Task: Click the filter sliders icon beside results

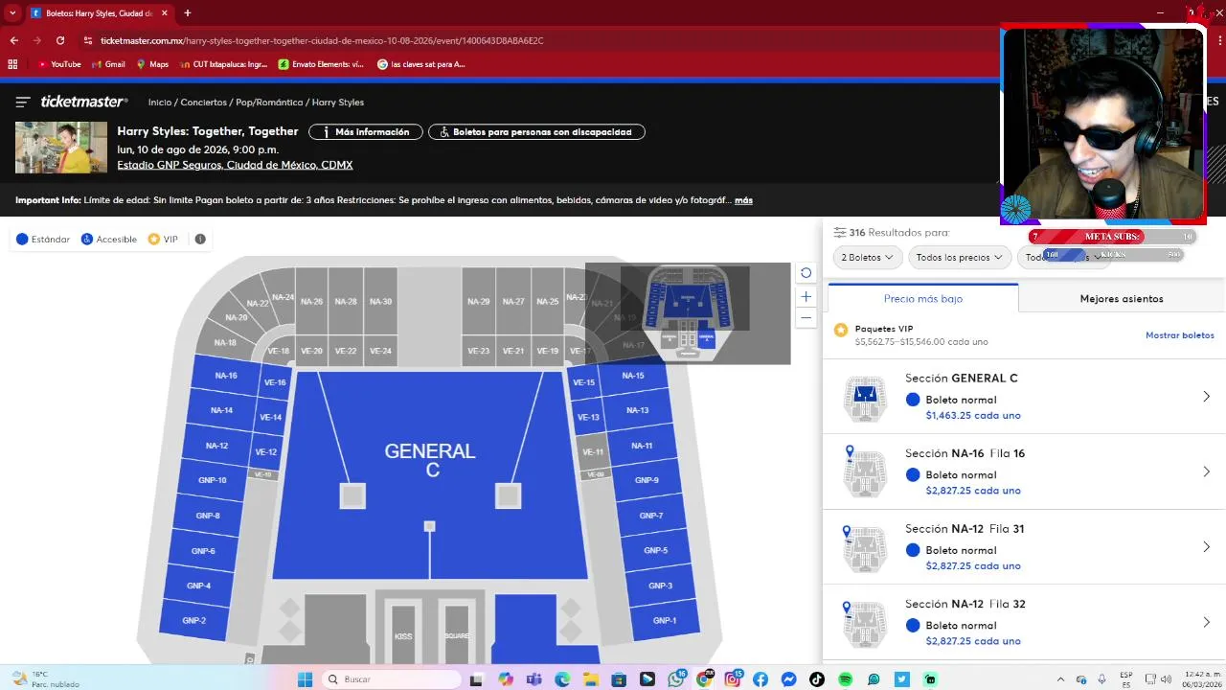Action: [840, 233]
